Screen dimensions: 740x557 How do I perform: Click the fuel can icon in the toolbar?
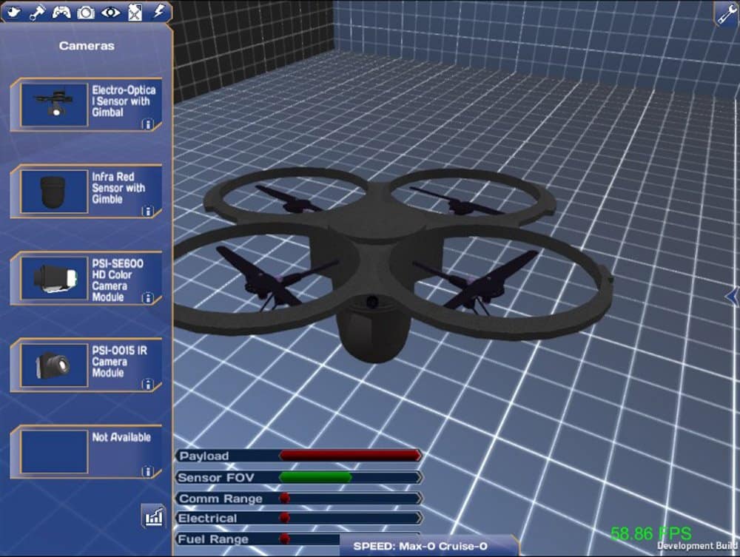[135, 11]
